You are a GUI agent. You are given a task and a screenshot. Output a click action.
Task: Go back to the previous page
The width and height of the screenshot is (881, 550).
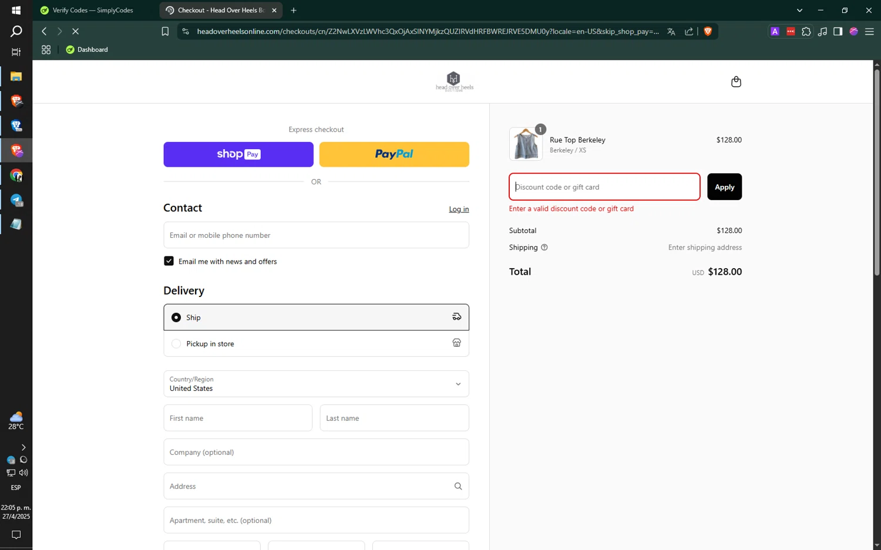[x=44, y=31]
